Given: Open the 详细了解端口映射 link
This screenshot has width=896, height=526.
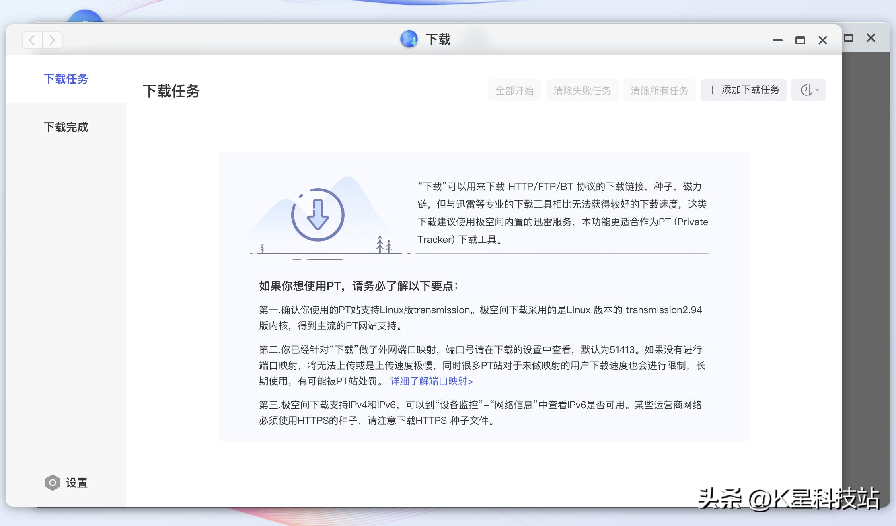Looking at the screenshot, I should 431,381.
